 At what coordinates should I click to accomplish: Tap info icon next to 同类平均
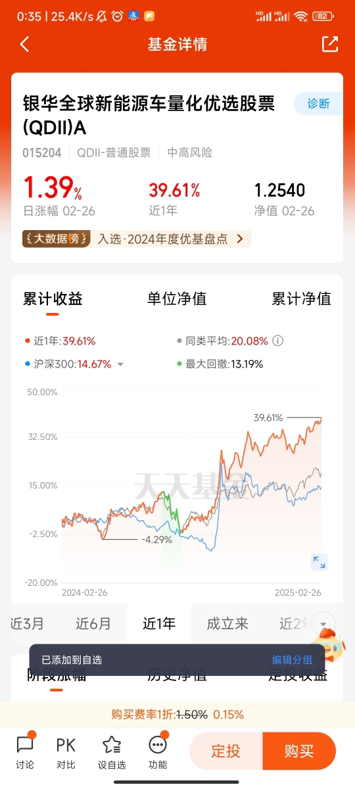coord(278,341)
